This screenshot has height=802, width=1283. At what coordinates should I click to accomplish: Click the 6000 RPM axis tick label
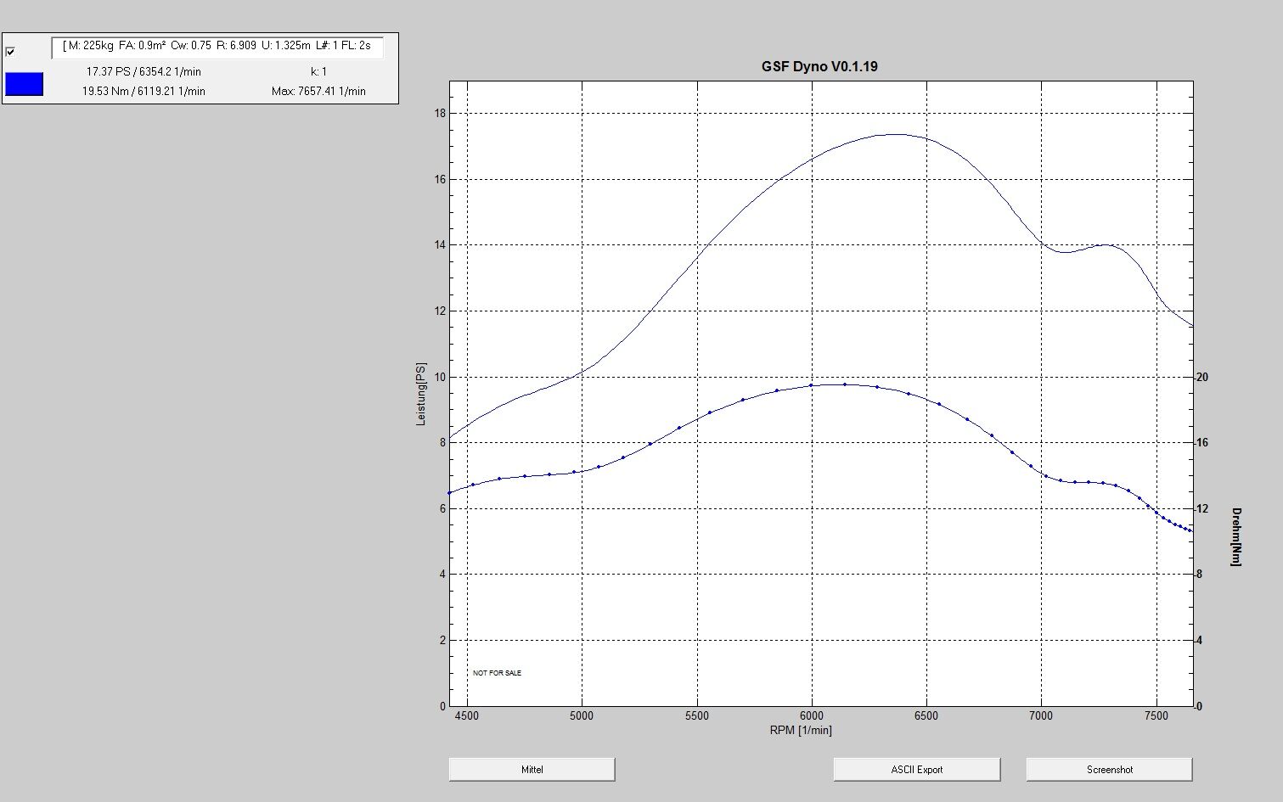[812, 715]
